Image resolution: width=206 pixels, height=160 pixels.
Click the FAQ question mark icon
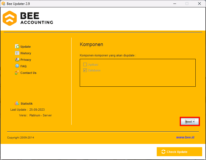click(x=17, y=66)
